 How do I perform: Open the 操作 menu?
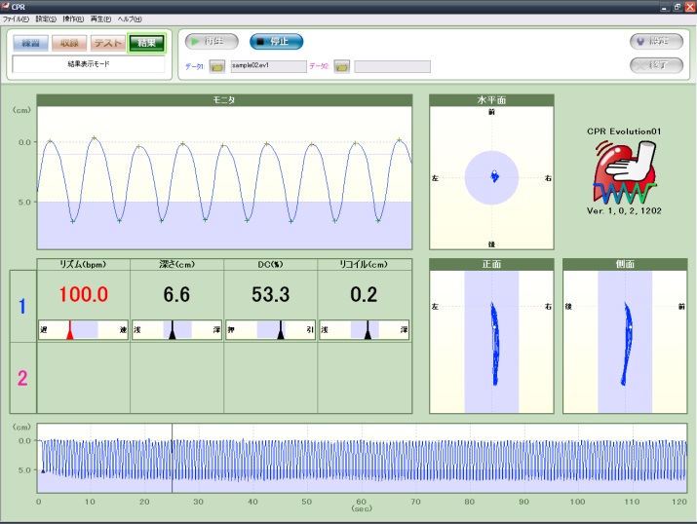(x=74, y=19)
